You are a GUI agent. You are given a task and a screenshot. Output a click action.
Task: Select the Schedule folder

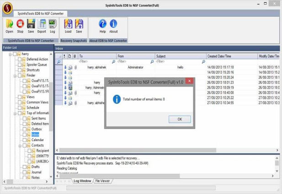point(33,108)
